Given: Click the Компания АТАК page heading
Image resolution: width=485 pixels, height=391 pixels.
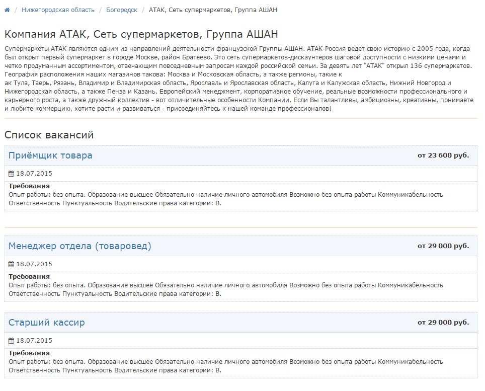Looking at the screenshot, I should click(141, 34).
